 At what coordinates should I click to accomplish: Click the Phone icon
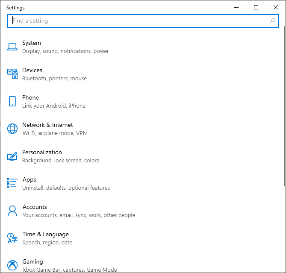point(12,101)
